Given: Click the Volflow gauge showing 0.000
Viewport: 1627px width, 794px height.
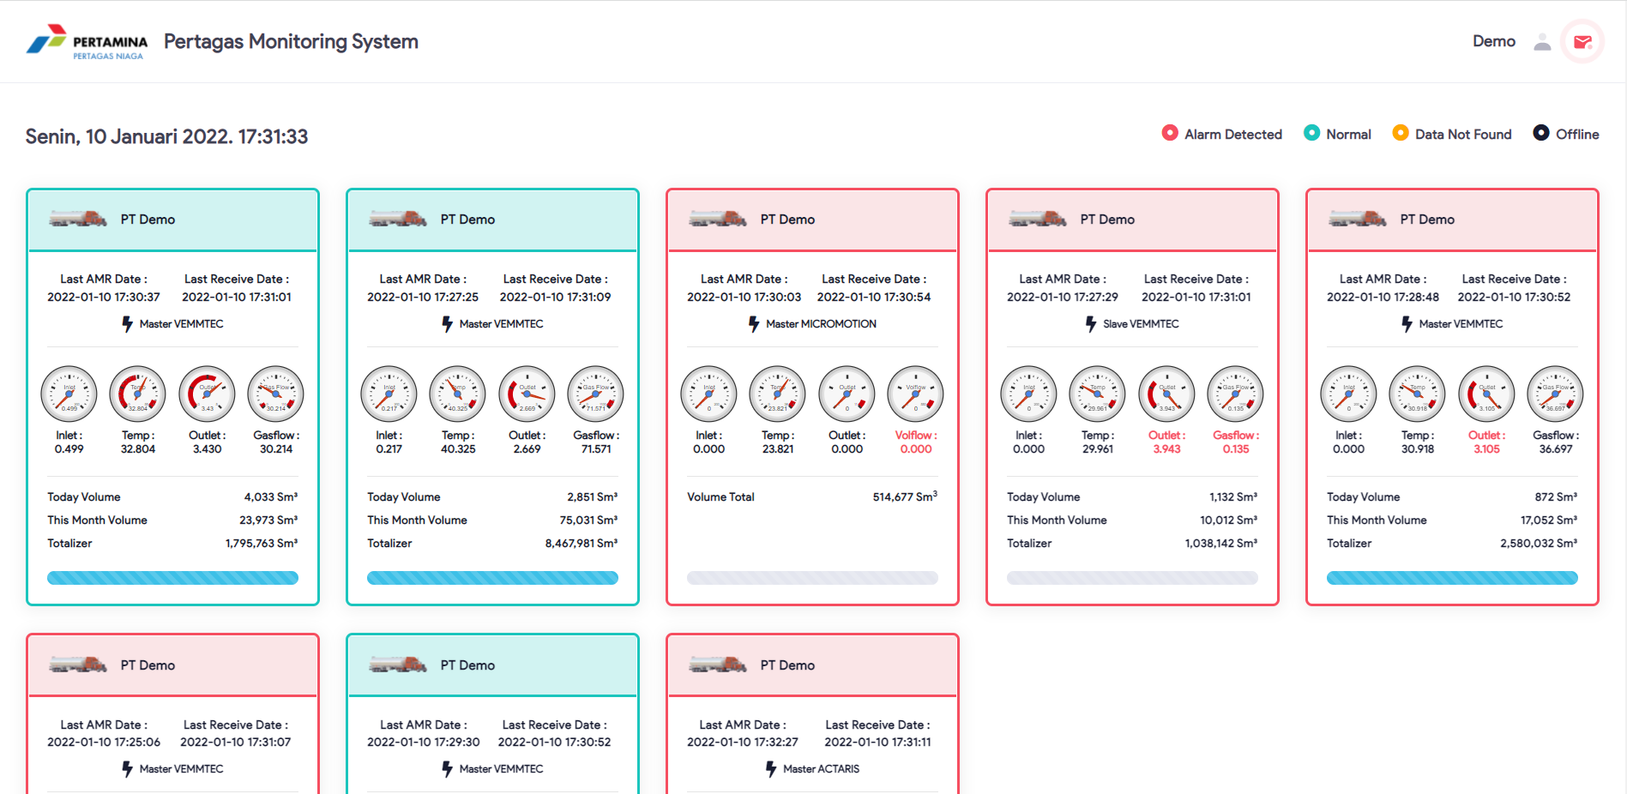Looking at the screenshot, I should click(915, 394).
